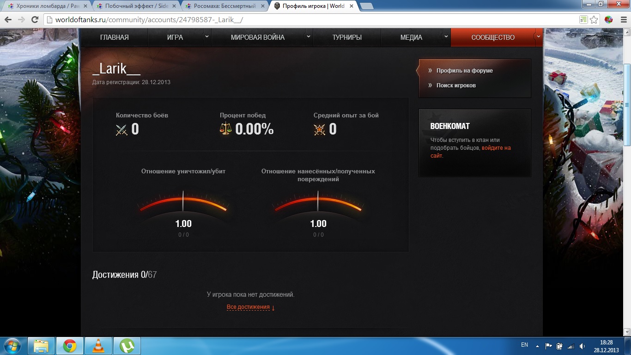Click the star average experience icon

319,130
